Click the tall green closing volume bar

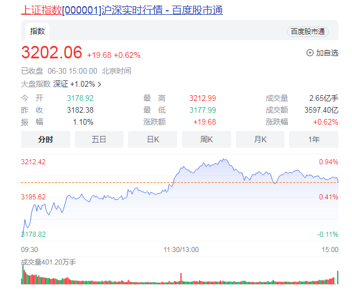337,278
